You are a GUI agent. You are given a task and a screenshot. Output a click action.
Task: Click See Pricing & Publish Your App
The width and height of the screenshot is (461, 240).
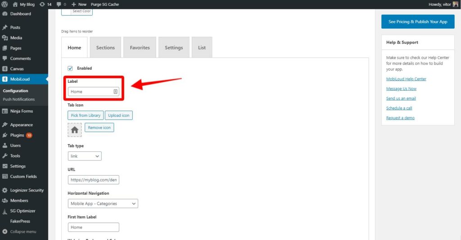click(x=418, y=22)
